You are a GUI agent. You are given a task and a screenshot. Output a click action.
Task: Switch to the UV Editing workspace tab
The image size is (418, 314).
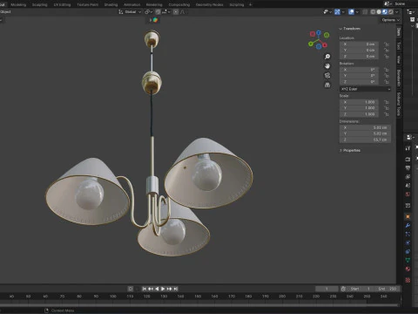tap(62, 4)
